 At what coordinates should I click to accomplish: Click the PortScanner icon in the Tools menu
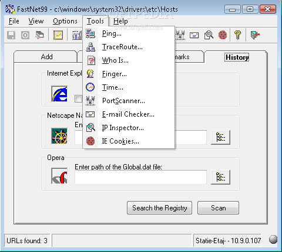click(90, 101)
